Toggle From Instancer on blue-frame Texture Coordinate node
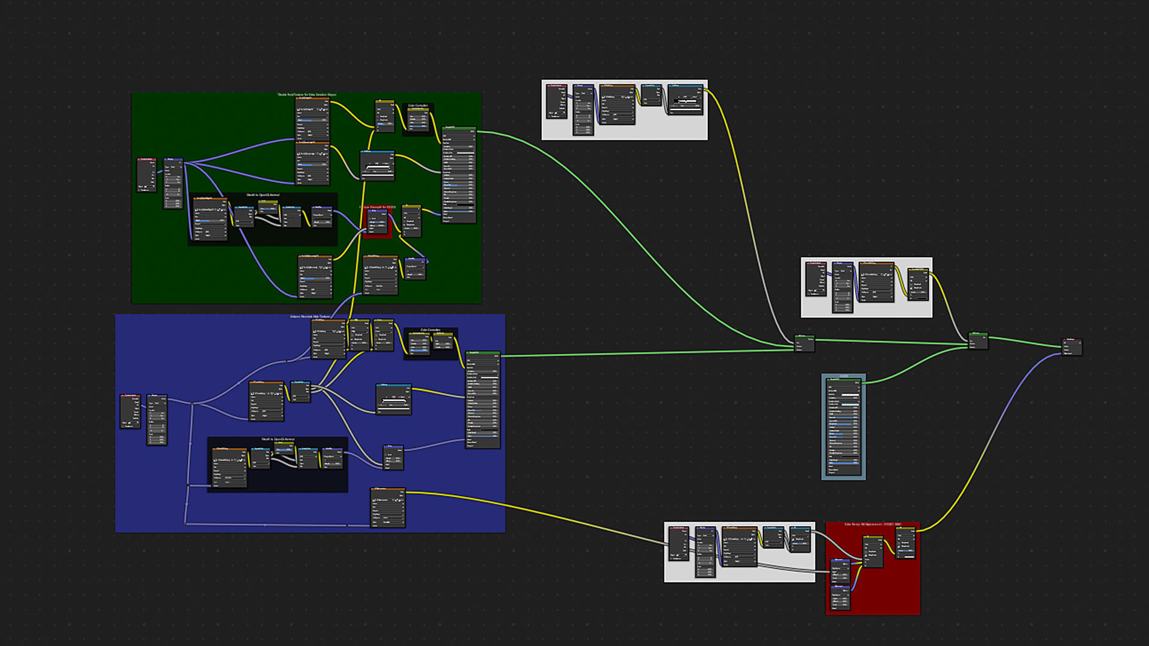 pos(124,426)
